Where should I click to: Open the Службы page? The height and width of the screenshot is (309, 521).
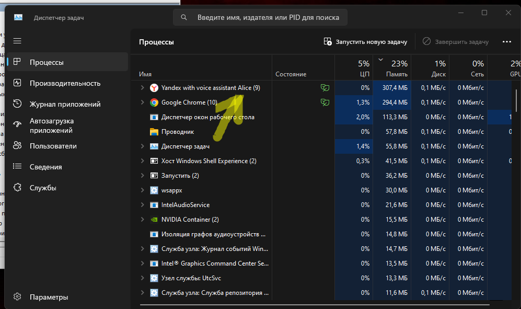(x=67, y=188)
